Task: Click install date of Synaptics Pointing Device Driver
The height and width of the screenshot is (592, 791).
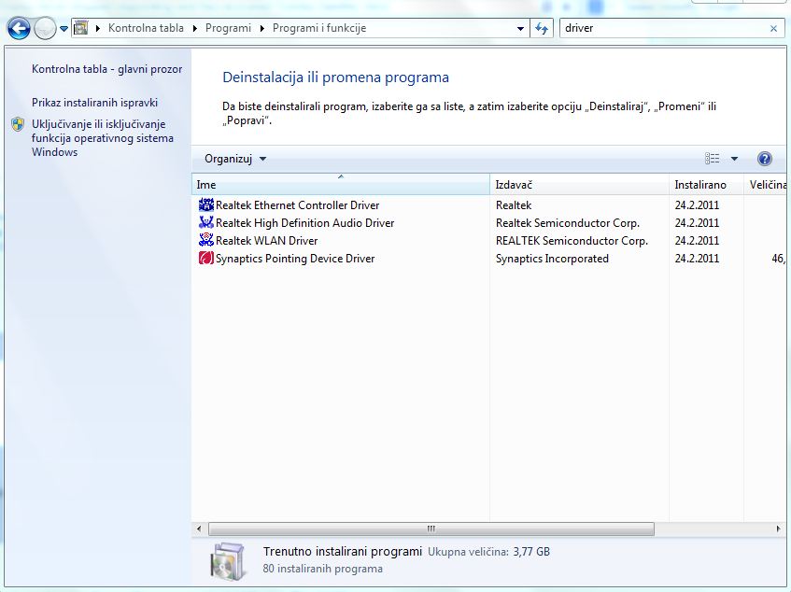Action: [697, 258]
